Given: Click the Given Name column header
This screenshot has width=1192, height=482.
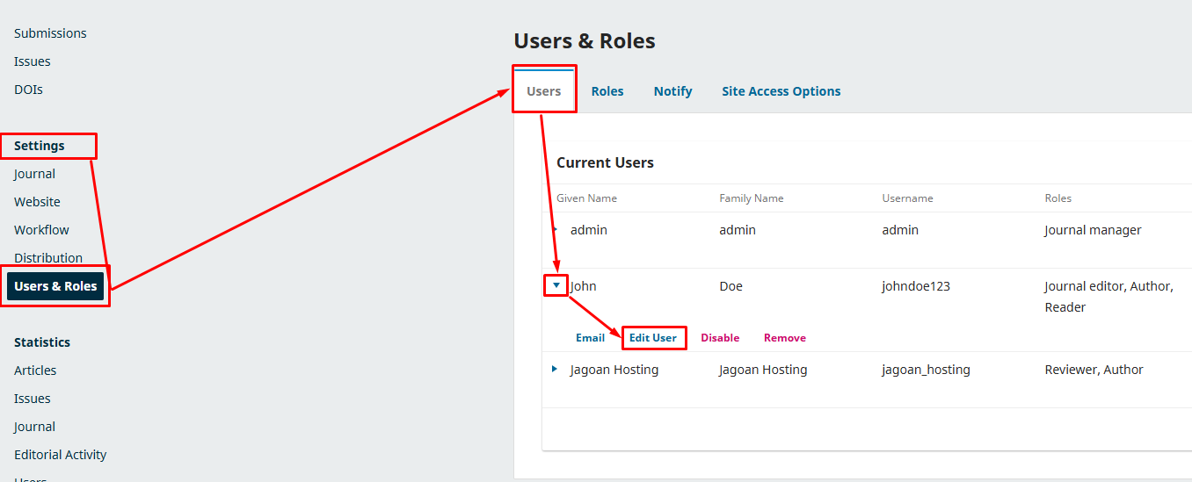Looking at the screenshot, I should point(586,198).
